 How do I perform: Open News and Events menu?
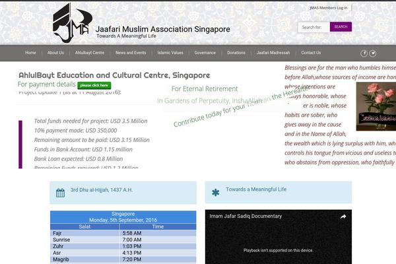point(131,53)
